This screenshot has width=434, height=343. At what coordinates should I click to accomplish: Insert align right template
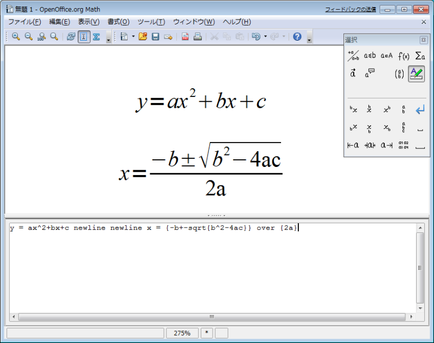(387, 145)
